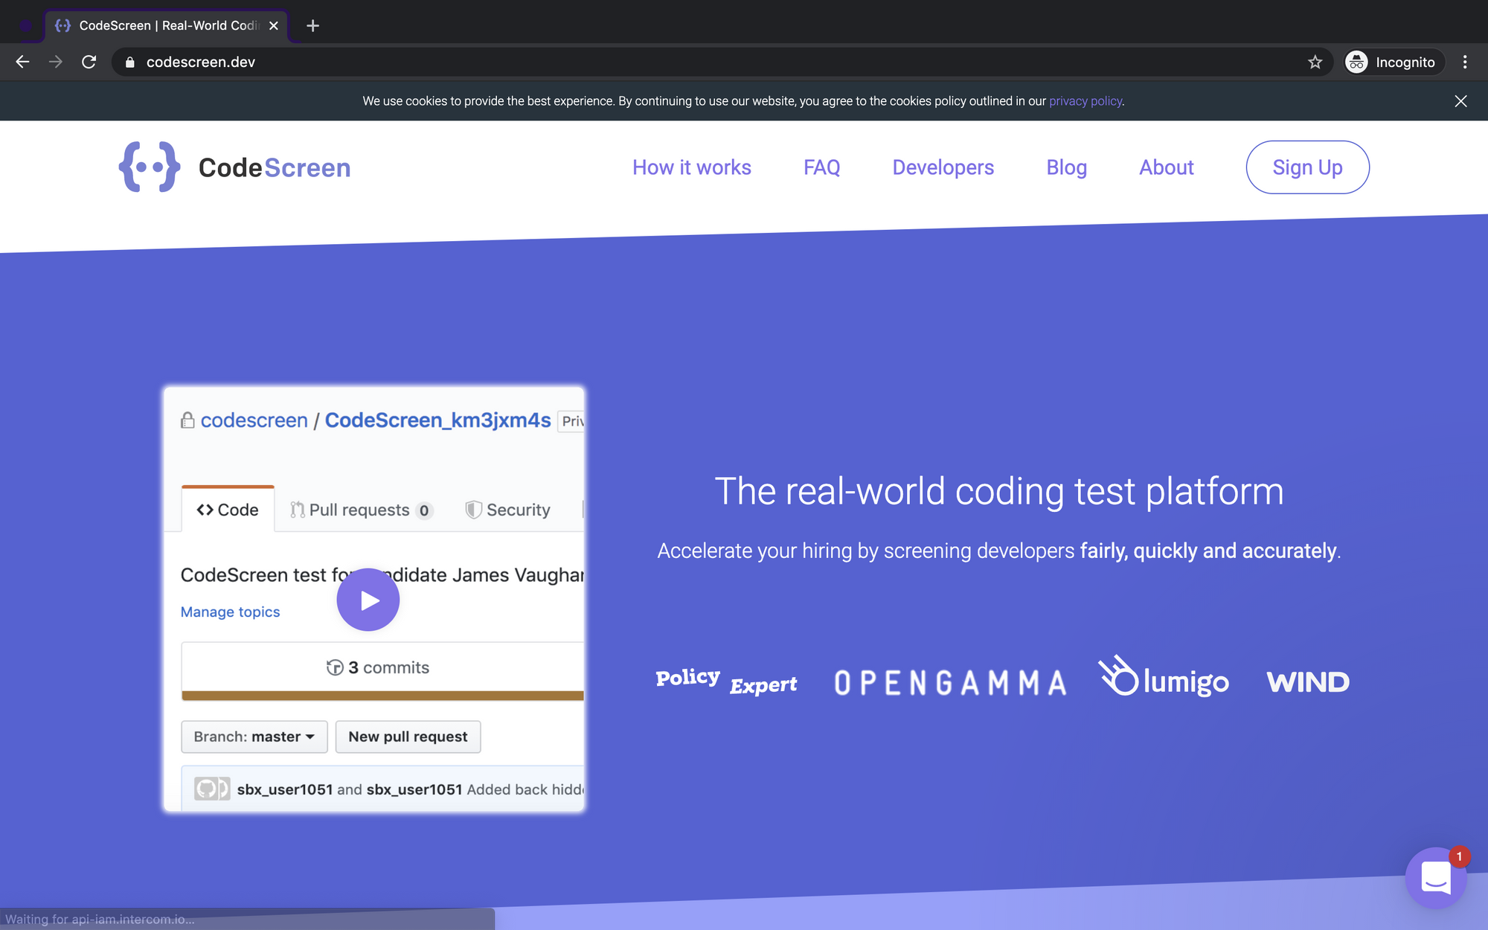Click the browser forward arrow

click(56, 62)
